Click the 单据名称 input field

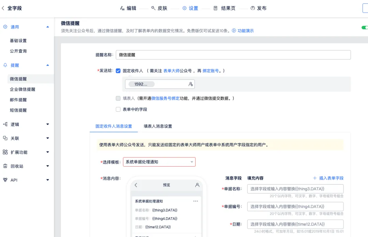click(x=295, y=189)
